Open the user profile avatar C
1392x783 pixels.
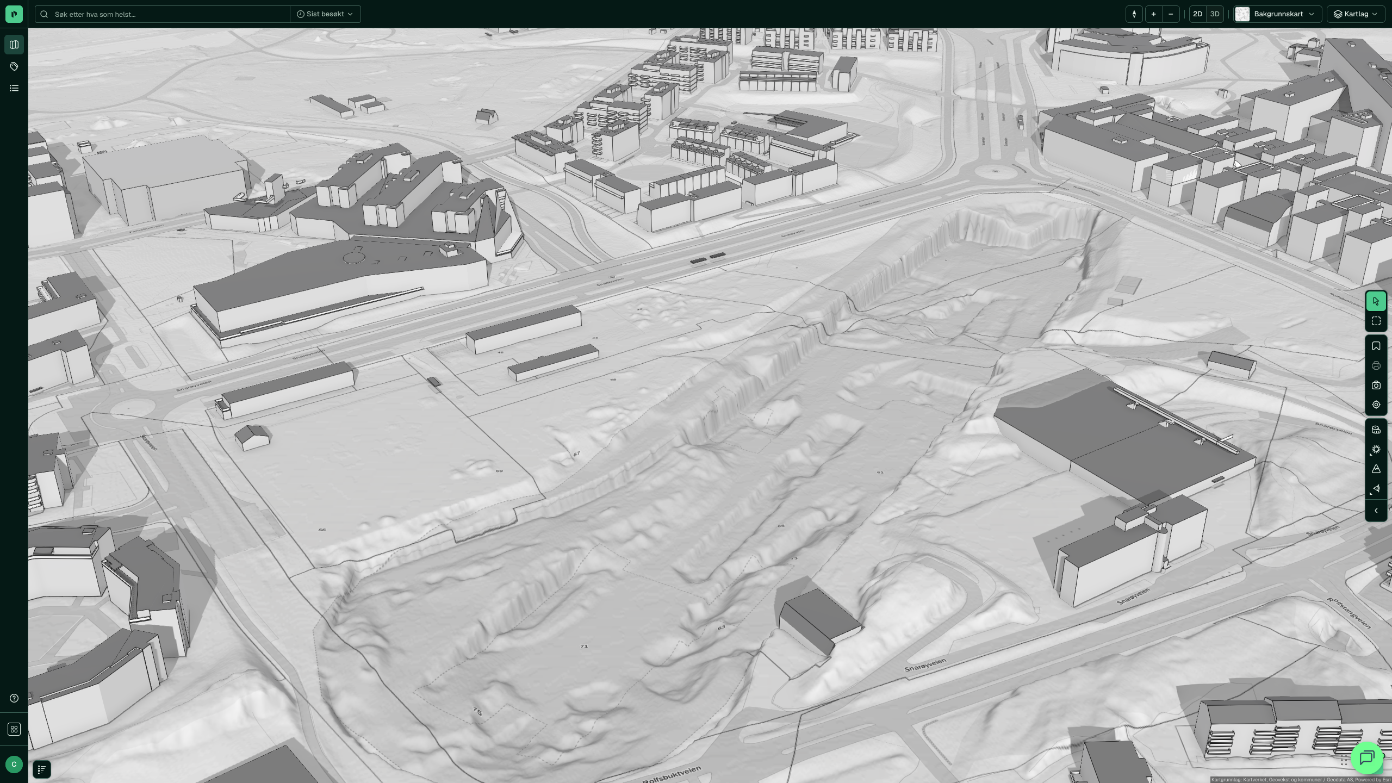[14, 764]
